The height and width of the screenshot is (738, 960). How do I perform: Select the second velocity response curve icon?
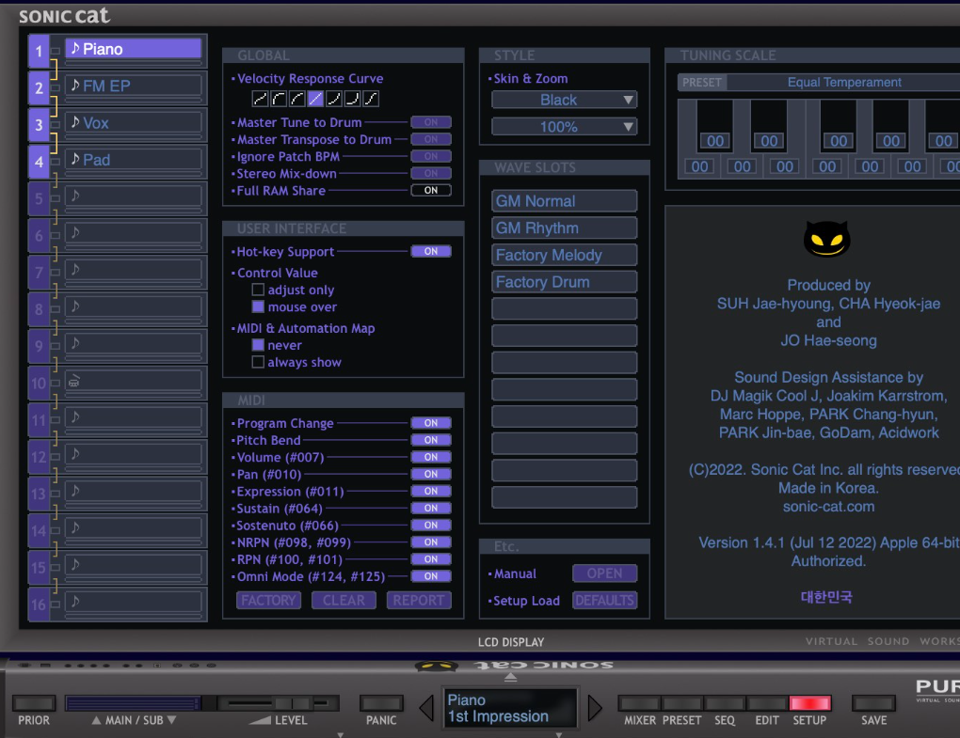pos(279,99)
